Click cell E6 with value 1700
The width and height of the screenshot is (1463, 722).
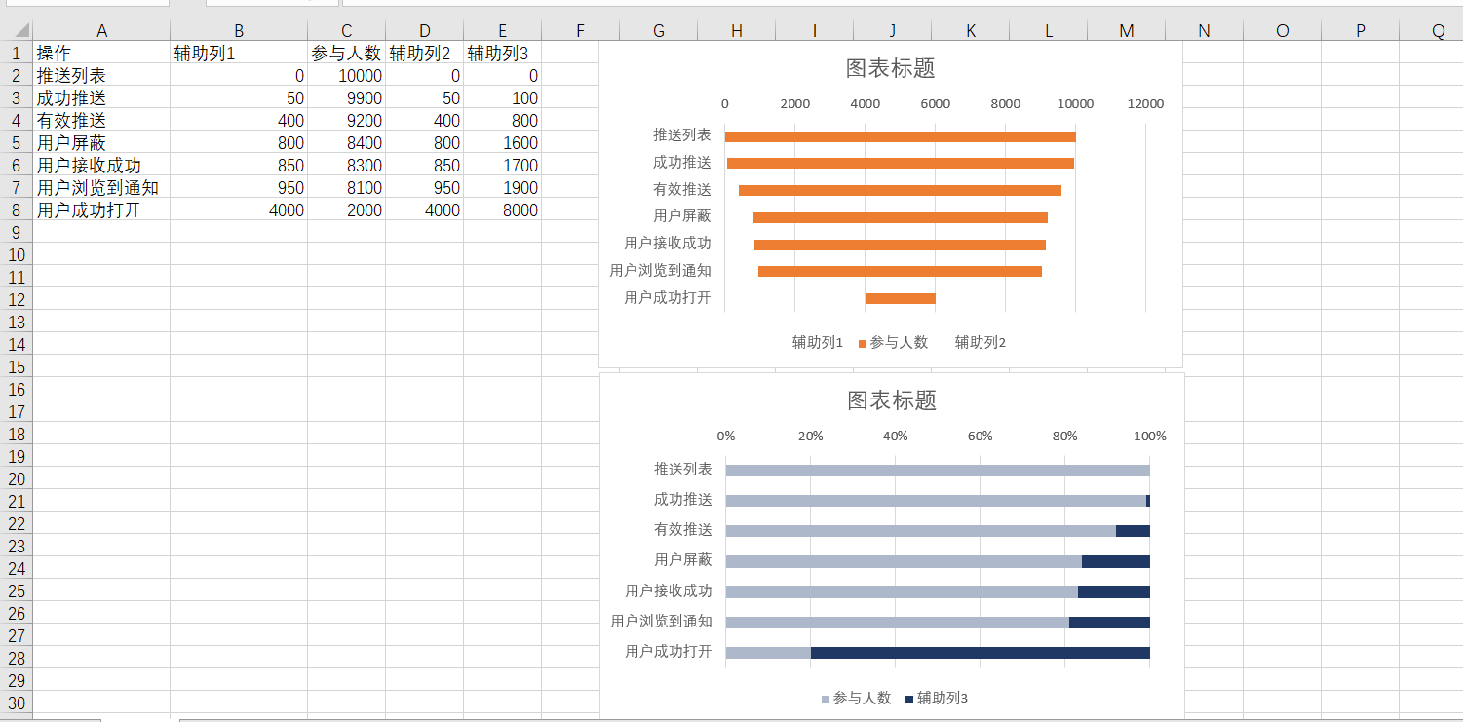tap(502, 165)
